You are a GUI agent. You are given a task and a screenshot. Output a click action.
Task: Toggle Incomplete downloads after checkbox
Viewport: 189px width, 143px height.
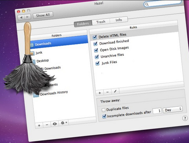[105, 116]
